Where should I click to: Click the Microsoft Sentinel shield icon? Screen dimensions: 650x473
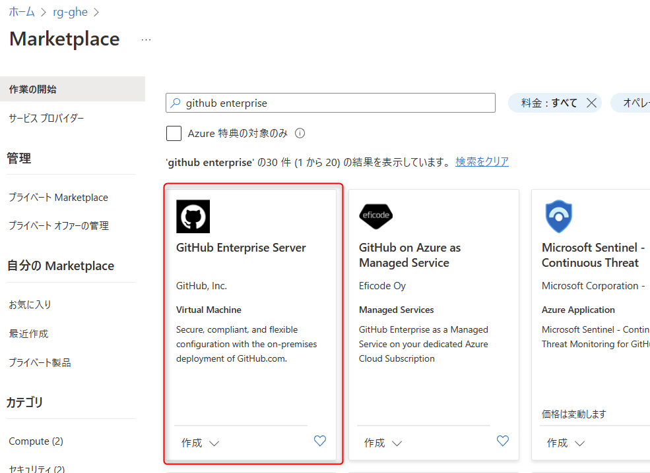coord(558,217)
